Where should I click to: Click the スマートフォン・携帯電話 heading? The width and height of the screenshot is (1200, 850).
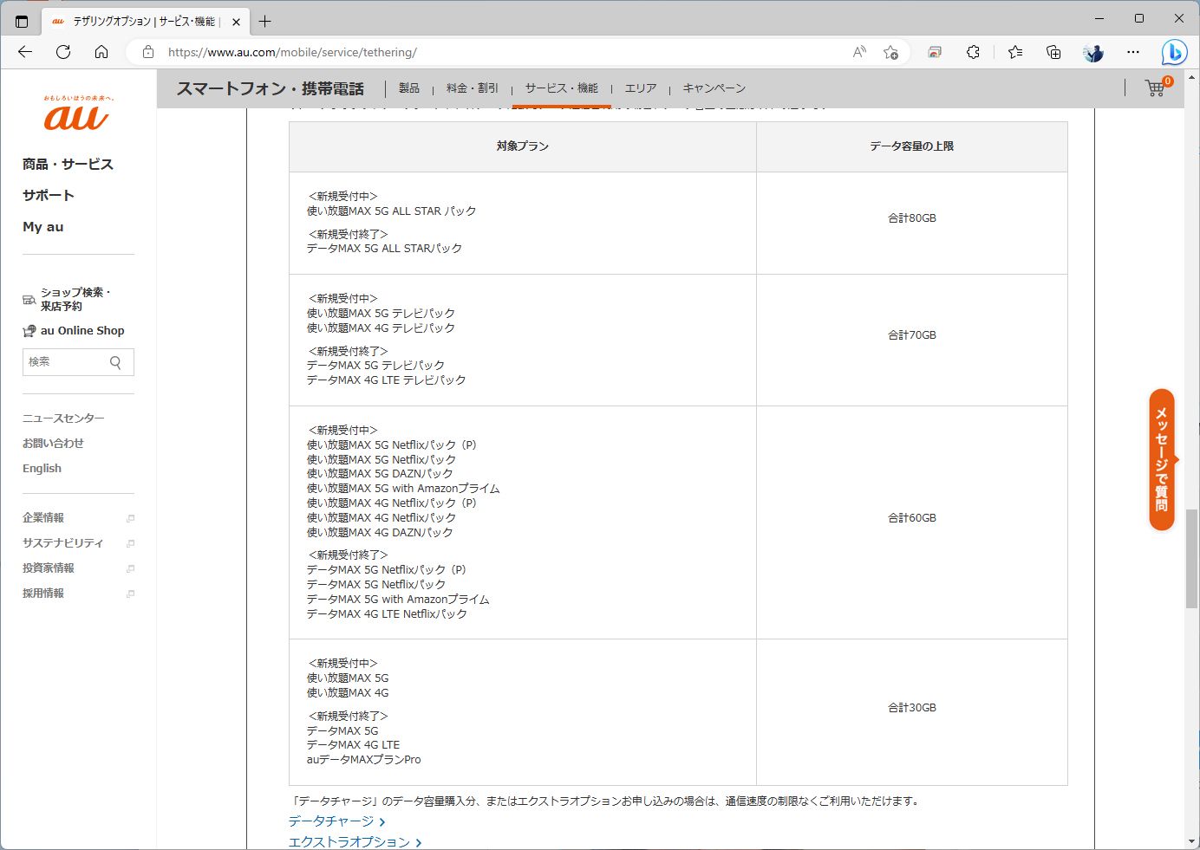(271, 88)
